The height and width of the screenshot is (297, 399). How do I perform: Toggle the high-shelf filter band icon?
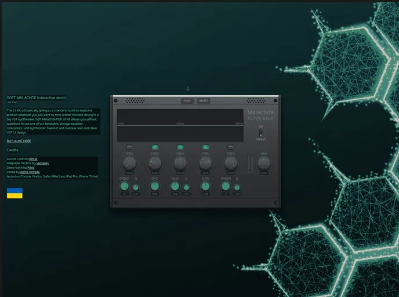205,147
